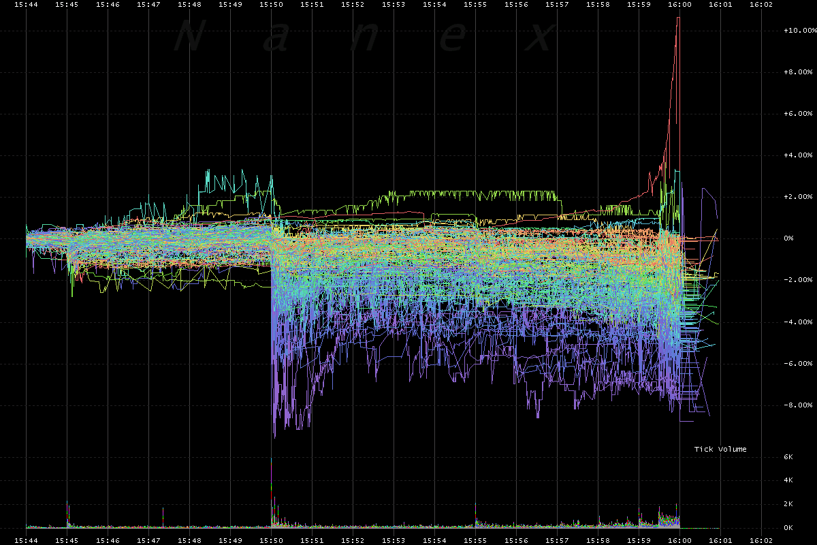Select 15:49 on the bottom time axis
The width and height of the screenshot is (817, 545).
click(230, 540)
